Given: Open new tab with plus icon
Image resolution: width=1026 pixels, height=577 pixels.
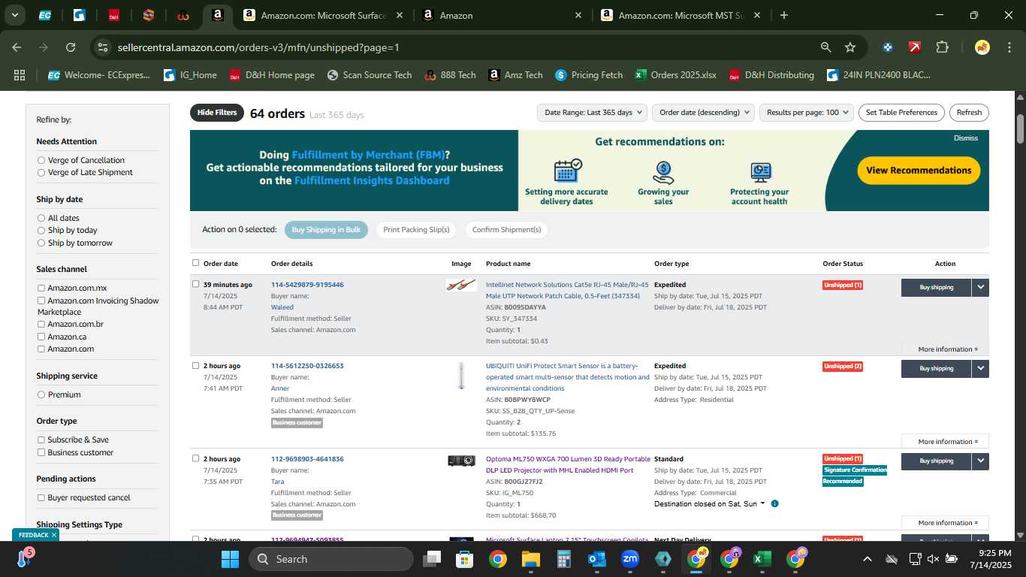Looking at the screenshot, I should coord(783,15).
